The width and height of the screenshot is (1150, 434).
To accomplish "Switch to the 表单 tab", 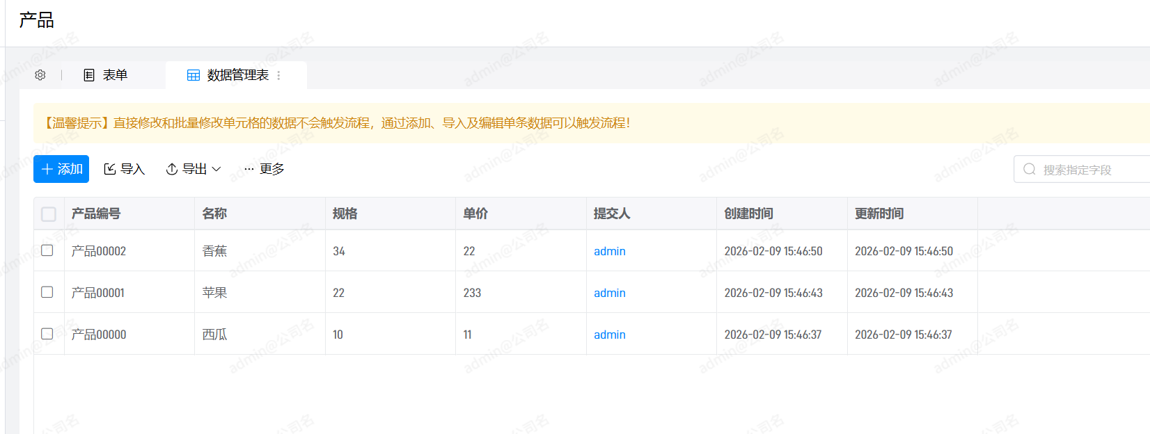I will (114, 75).
